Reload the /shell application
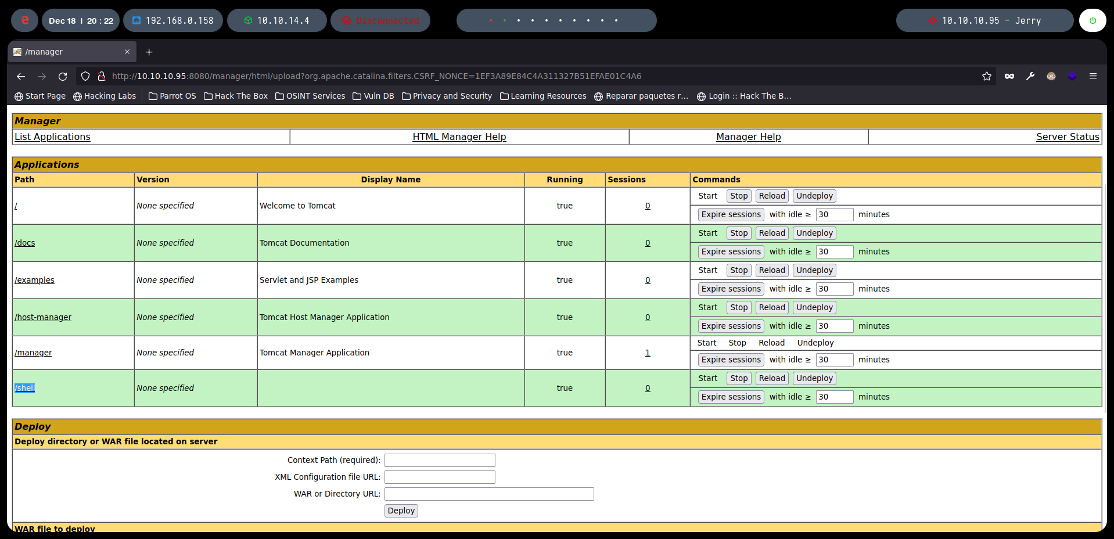Viewport: 1114px width, 539px height. pyautogui.click(x=772, y=378)
